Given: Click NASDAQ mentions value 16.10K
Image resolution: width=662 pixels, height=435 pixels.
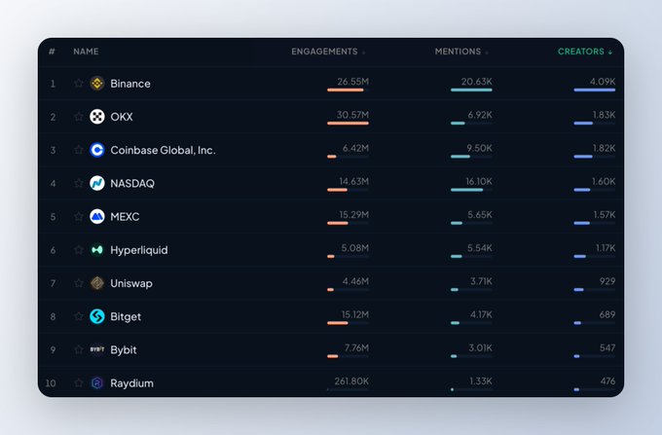Looking at the screenshot, I should pos(479,181).
